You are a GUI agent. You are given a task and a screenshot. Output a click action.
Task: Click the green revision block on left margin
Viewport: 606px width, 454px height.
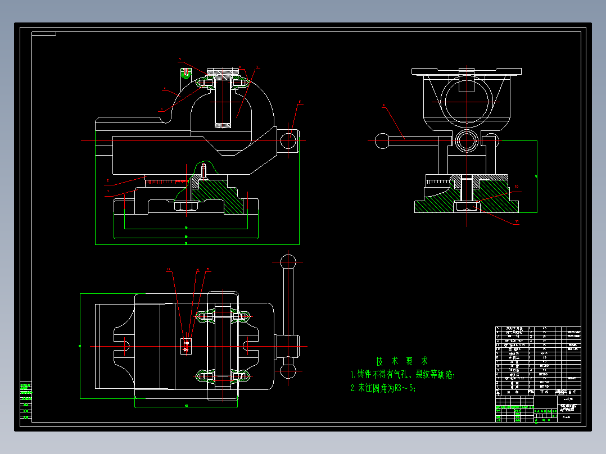tap(26, 401)
